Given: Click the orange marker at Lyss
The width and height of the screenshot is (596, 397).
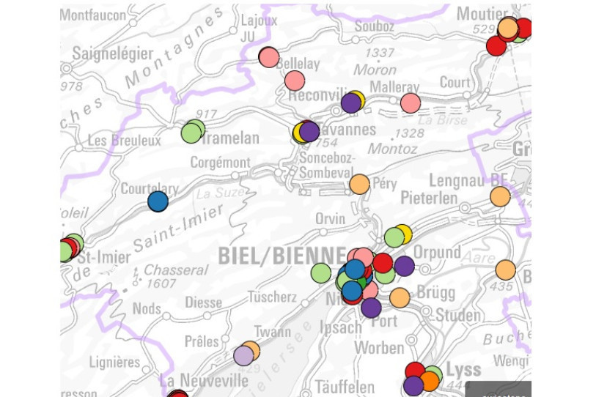Looking at the screenshot, I should (x=430, y=382).
